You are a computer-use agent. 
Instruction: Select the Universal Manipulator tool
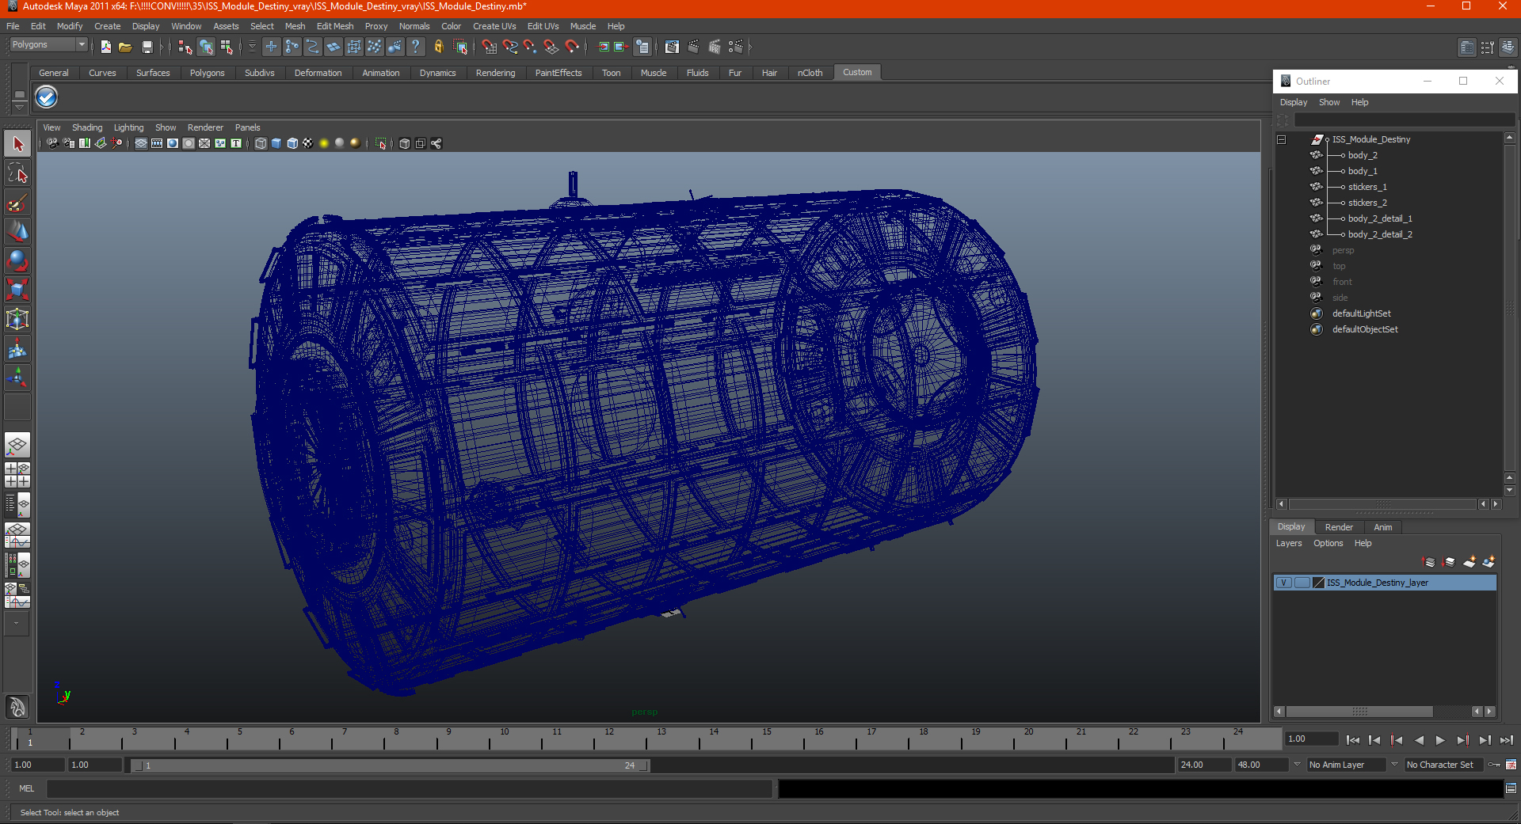click(x=17, y=319)
